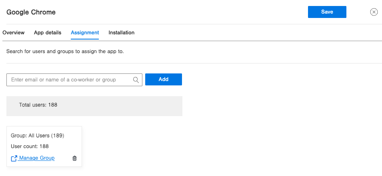382x176 pixels.
Task: Click the Total users: 188 text
Action: [x=38, y=105]
